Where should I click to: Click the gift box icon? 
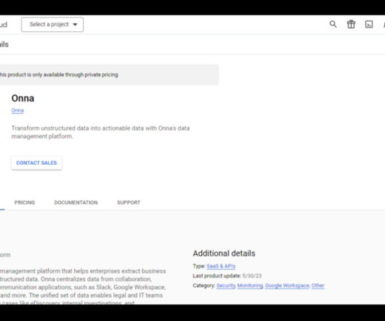click(x=351, y=24)
